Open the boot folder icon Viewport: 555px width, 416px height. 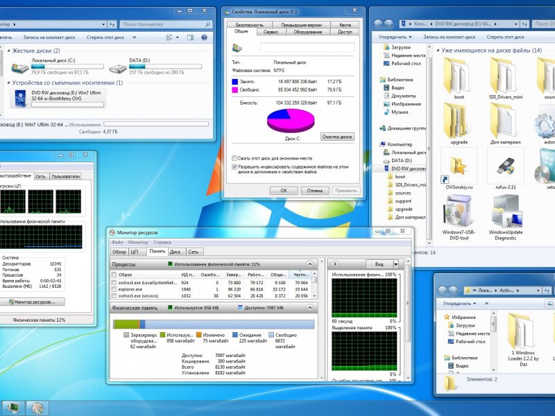tap(459, 76)
